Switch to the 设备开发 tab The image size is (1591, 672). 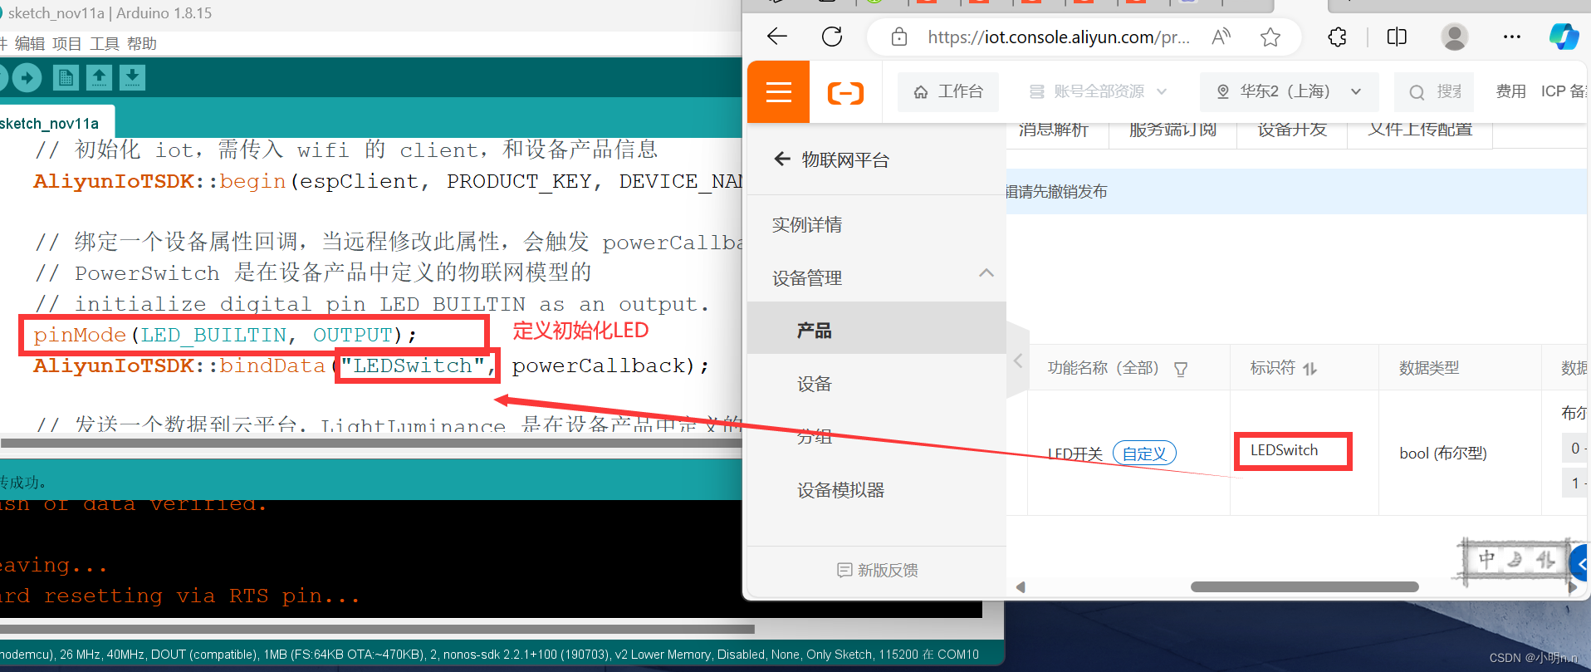(1292, 130)
